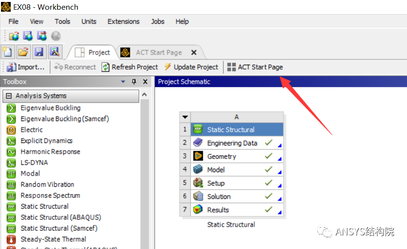Click the Geometry cell icon
The height and width of the screenshot is (249, 407).
coord(198,156)
